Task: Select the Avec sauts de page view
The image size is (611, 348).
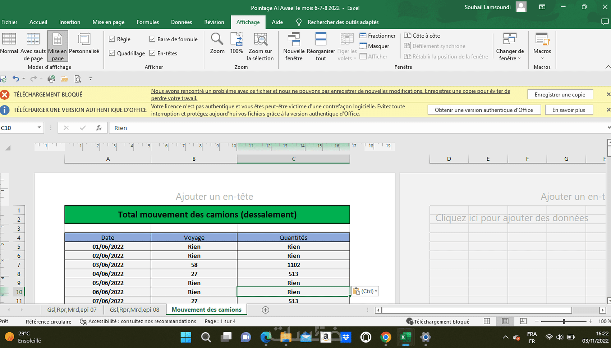Action: pyautogui.click(x=33, y=47)
